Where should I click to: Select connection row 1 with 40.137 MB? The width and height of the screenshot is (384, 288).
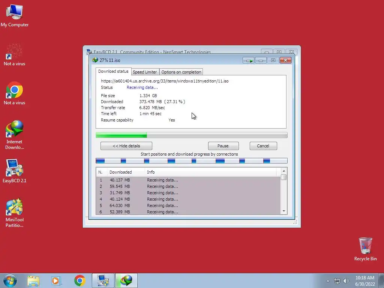[x=188, y=180]
